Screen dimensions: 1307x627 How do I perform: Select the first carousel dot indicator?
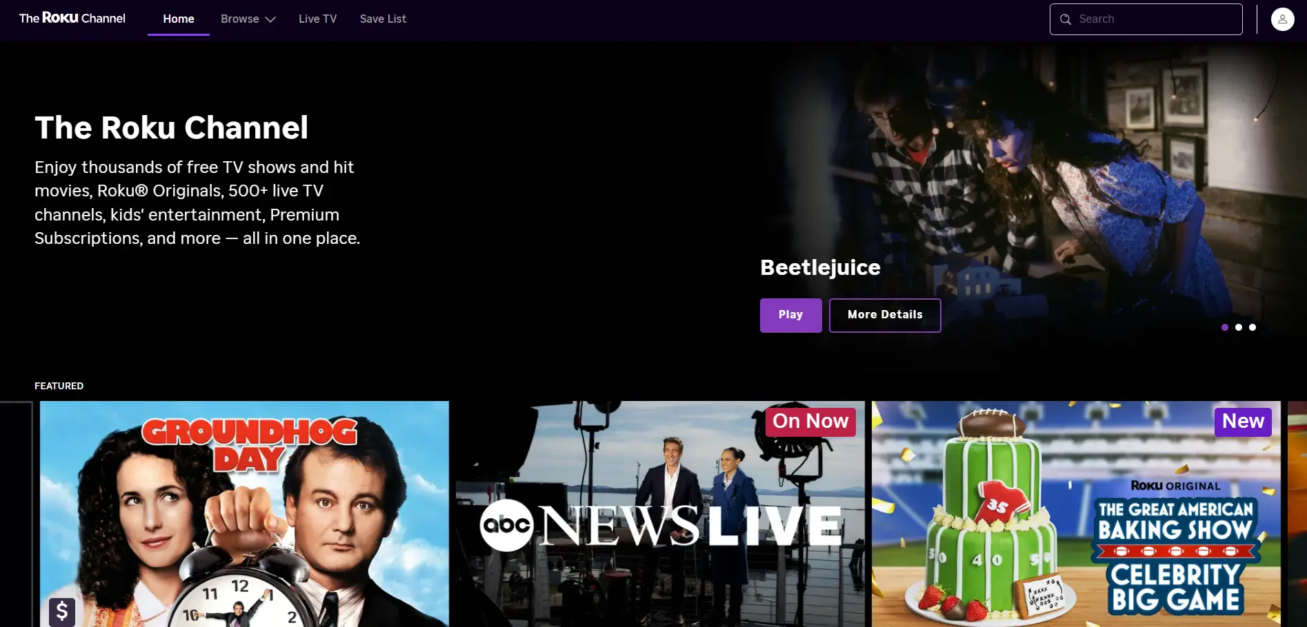(x=1225, y=327)
